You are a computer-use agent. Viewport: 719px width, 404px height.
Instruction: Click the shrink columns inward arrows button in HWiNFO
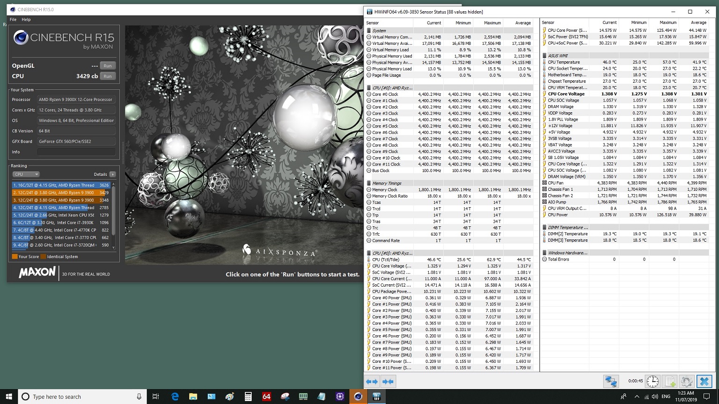(388, 382)
